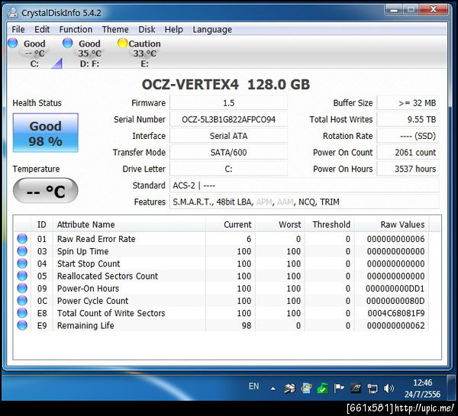Click the Serial Number field
Image resolution: width=458 pixels, height=416 pixels.
coord(228,120)
